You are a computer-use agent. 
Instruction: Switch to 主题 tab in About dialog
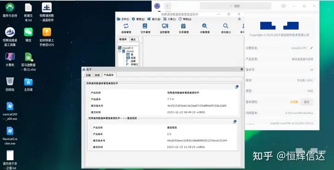(88, 75)
